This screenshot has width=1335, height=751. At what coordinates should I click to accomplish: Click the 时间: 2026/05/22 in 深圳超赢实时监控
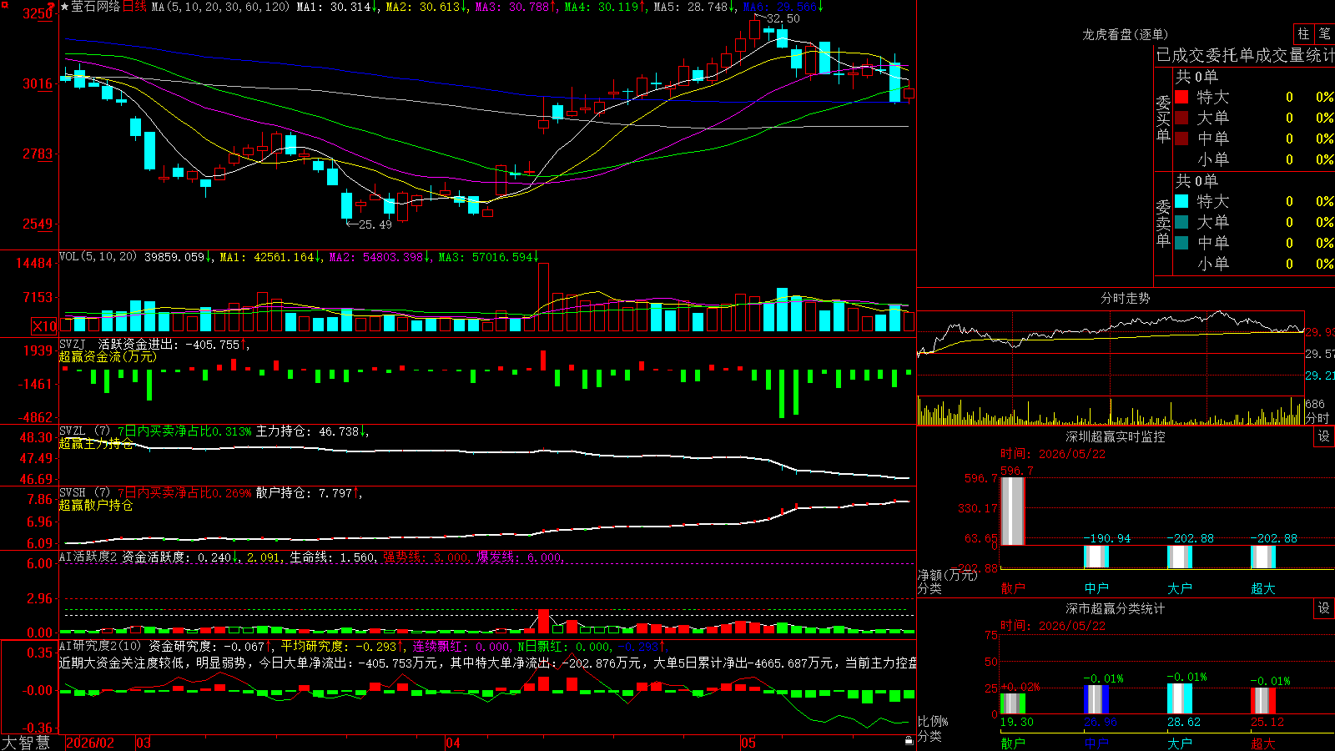coord(1052,454)
